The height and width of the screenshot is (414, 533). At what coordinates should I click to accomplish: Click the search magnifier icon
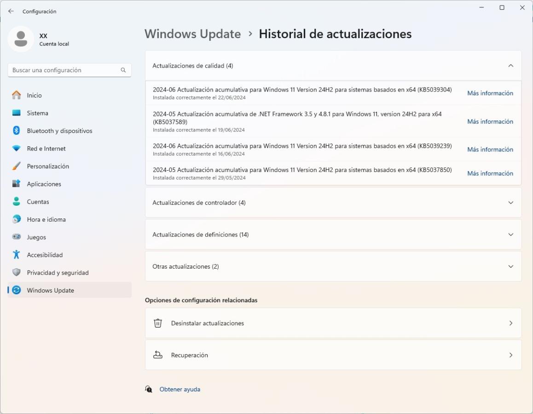coord(123,70)
